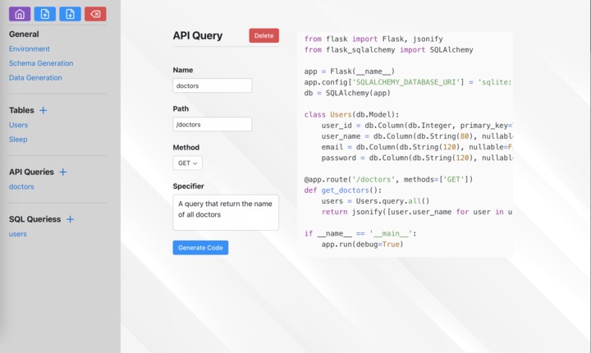Focus the Path field containing /doctors
The width and height of the screenshot is (591, 353).
[213, 124]
